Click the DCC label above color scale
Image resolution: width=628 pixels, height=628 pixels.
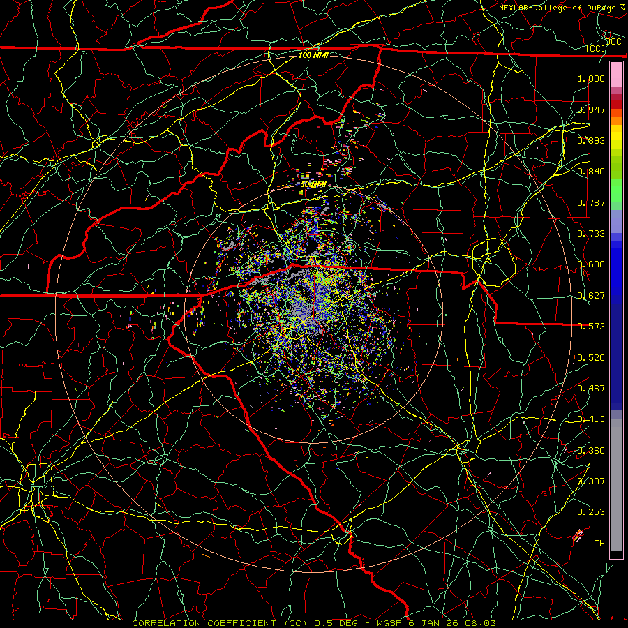click(x=613, y=42)
